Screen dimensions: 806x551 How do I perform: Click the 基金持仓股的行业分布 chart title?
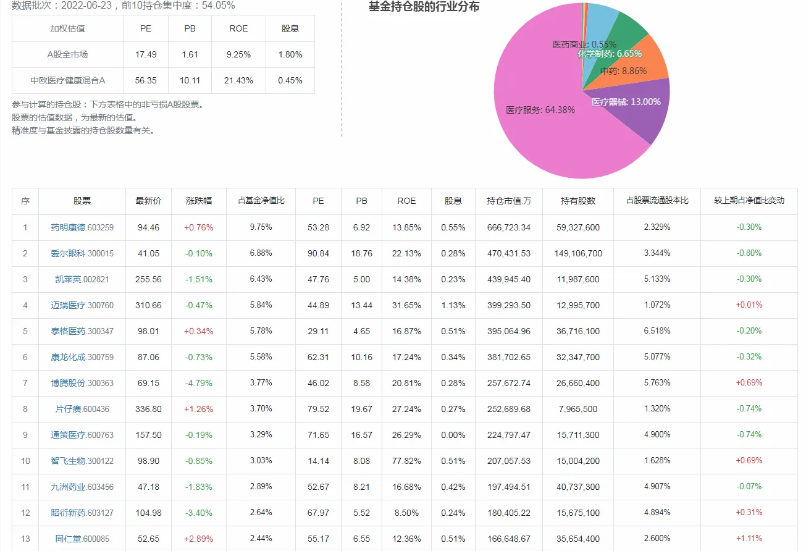click(424, 7)
